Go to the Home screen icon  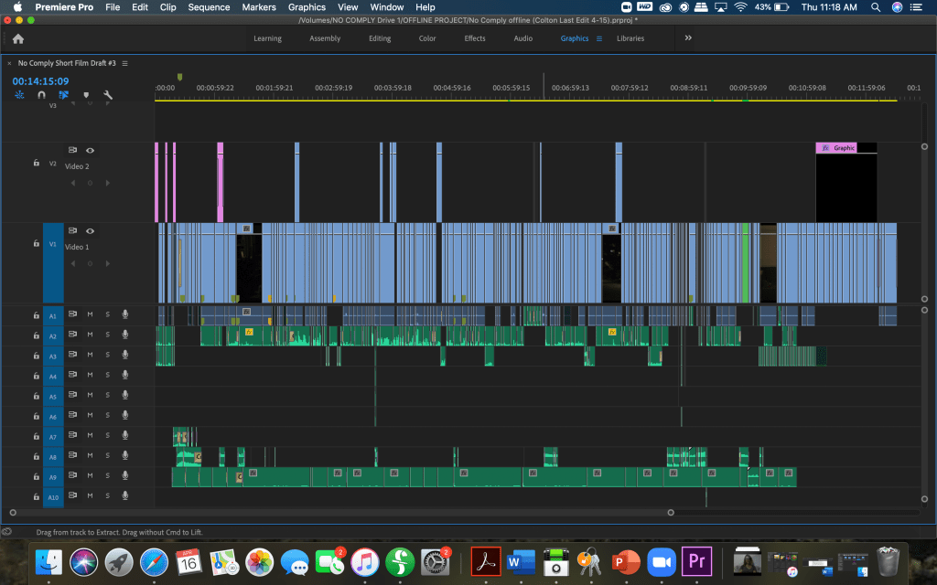(18, 38)
